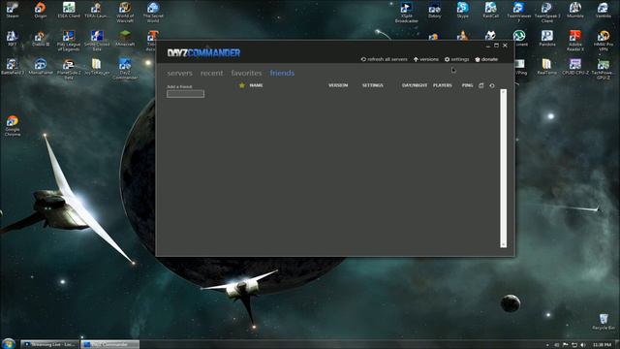Open Adobe Reader X desktop shortcut
This screenshot has width=620, height=349.
click(574, 41)
